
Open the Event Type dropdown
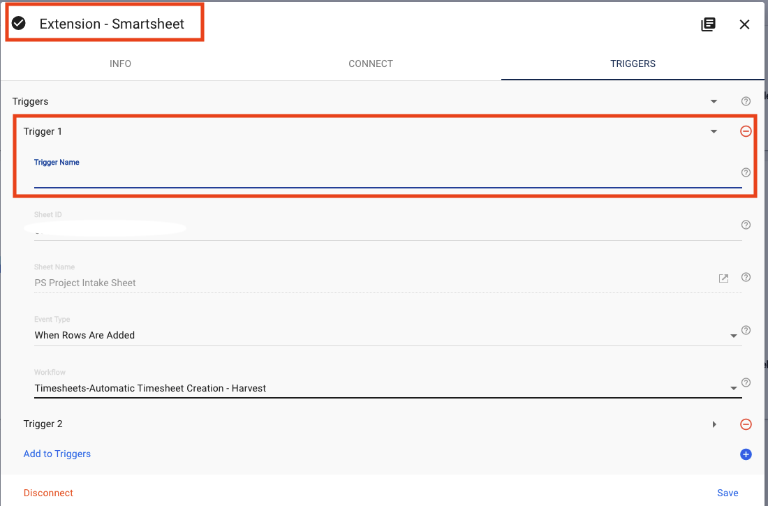click(387, 336)
